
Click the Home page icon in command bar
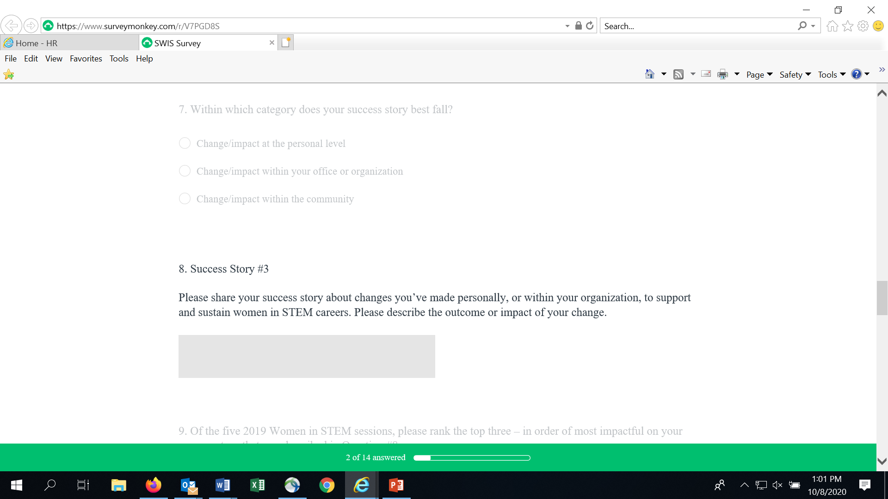[649, 74]
